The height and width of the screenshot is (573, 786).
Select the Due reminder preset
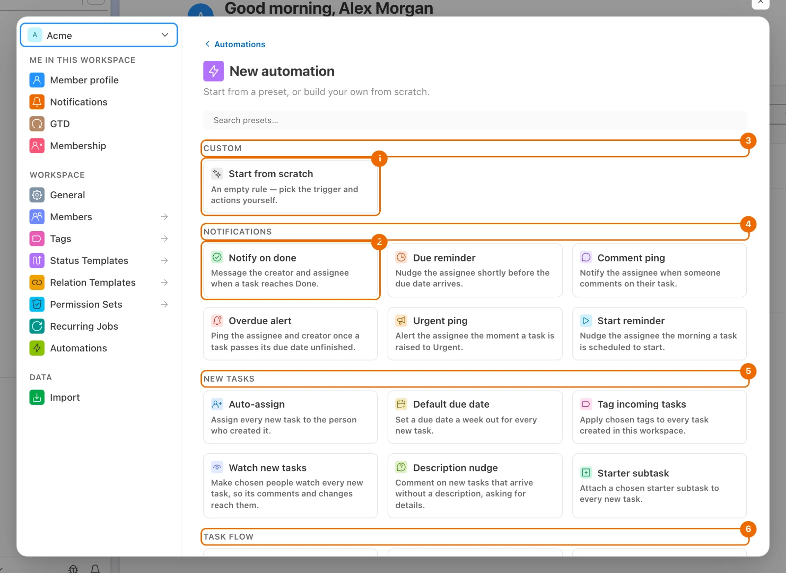coord(475,270)
